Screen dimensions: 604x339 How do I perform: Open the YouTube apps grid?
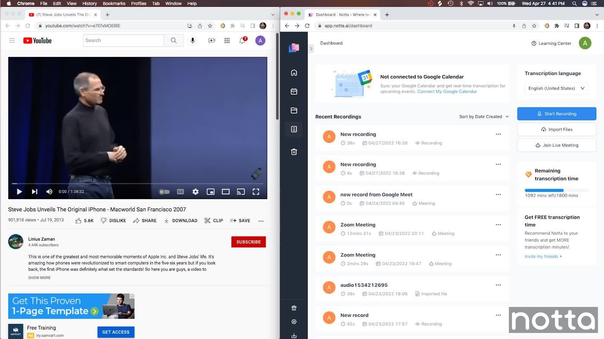click(227, 40)
